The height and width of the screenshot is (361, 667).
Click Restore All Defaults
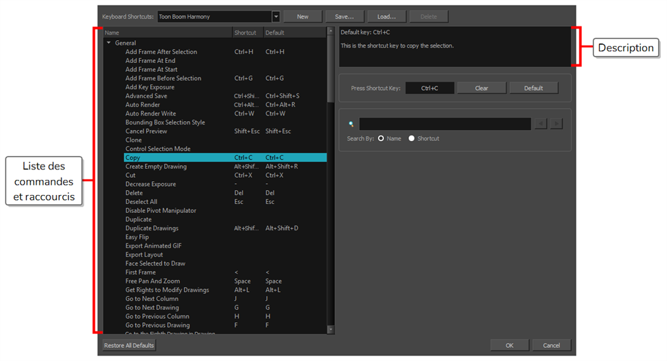[129, 345]
